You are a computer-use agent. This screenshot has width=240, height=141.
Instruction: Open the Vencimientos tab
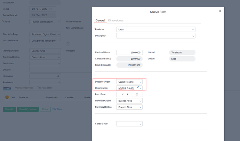coord(24,88)
